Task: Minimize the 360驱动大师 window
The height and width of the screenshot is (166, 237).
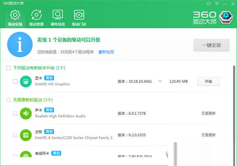Action: pyautogui.click(x=225, y=4)
